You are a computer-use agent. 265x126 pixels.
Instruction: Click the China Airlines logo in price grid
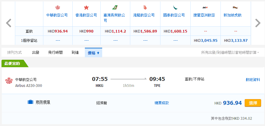point(58,7)
